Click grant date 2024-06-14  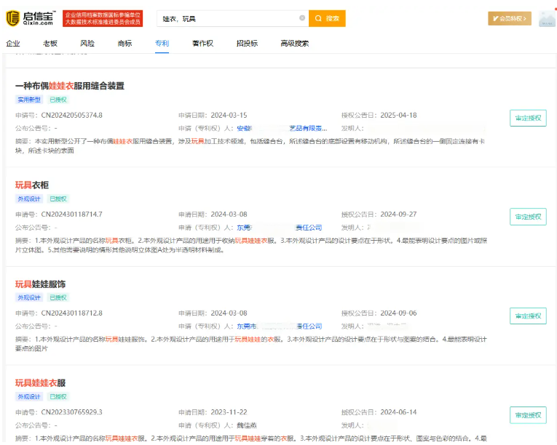coord(398,412)
